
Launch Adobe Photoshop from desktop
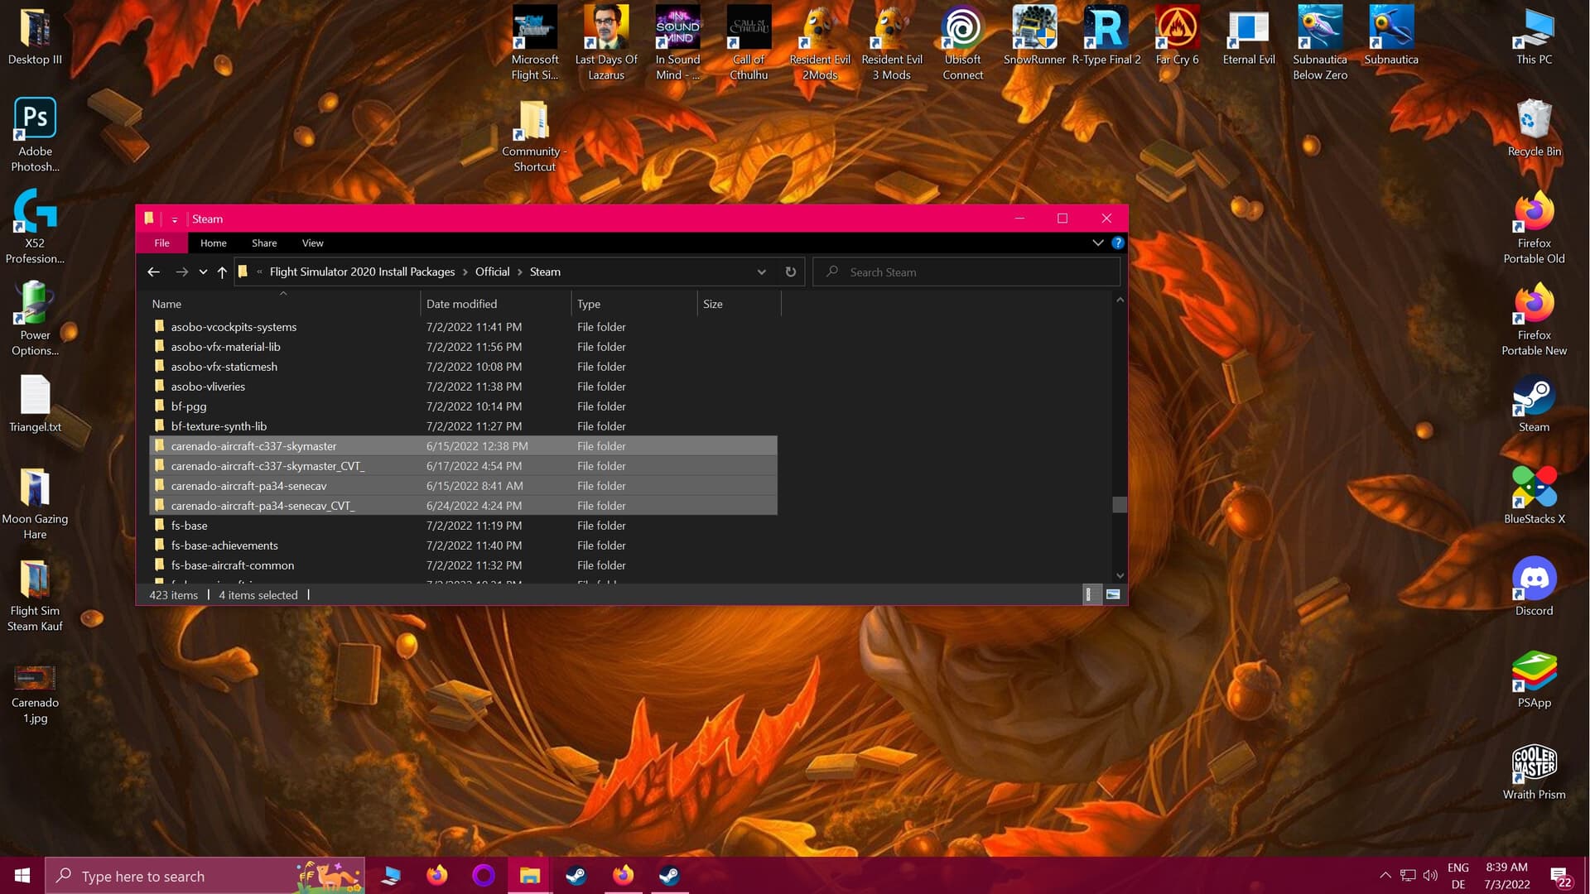35,117
